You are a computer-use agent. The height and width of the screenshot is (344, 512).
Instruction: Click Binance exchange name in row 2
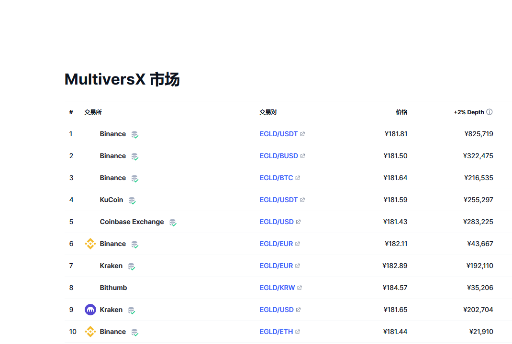[112, 156]
